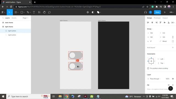Open vertical constraint Top dropdown
The image size is (176, 99).
163,63
